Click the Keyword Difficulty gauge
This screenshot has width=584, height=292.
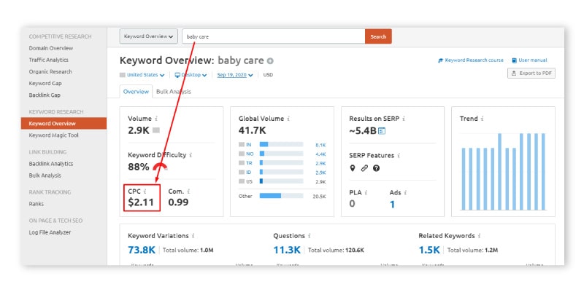[x=160, y=167]
